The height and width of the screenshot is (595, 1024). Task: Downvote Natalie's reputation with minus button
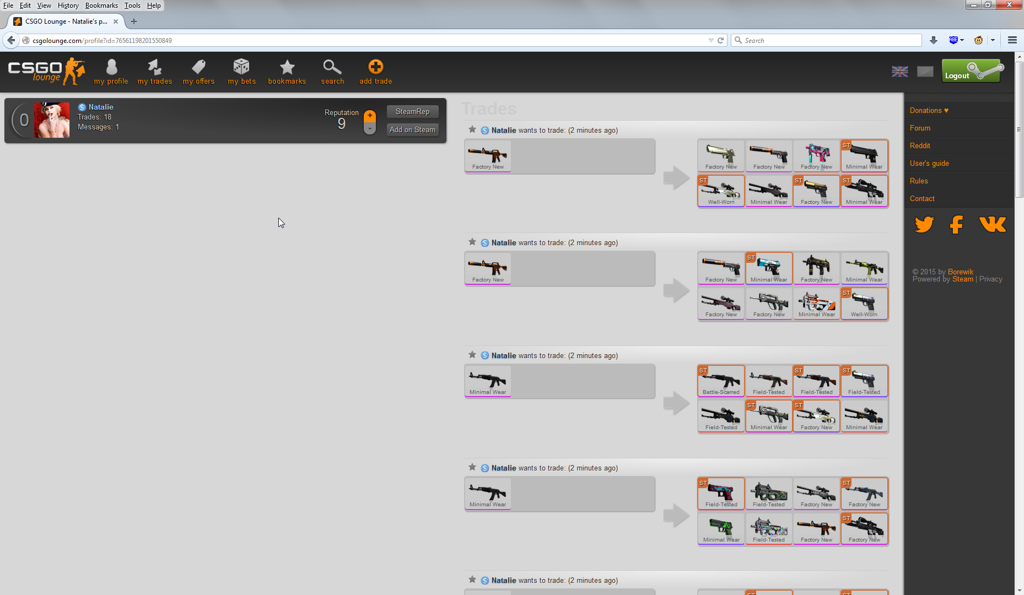[x=370, y=128]
